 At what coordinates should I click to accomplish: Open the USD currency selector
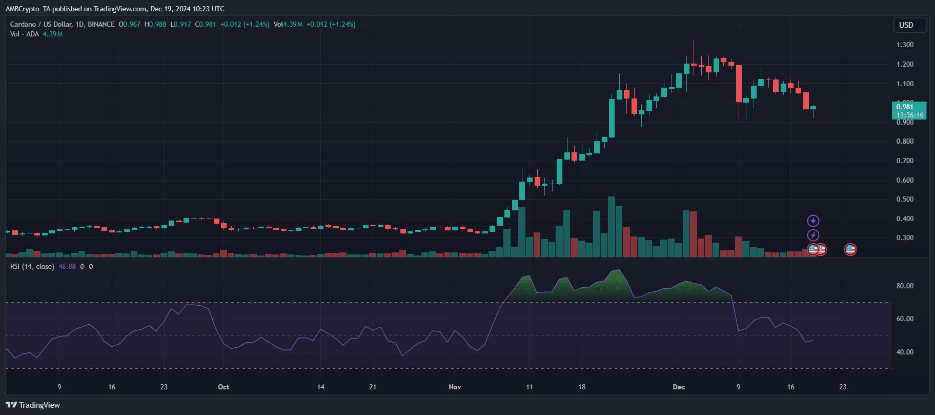click(910, 25)
